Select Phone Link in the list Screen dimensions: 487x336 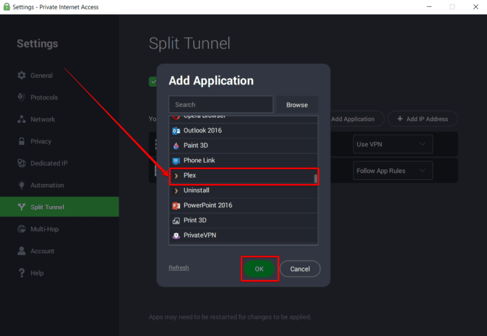pos(243,160)
